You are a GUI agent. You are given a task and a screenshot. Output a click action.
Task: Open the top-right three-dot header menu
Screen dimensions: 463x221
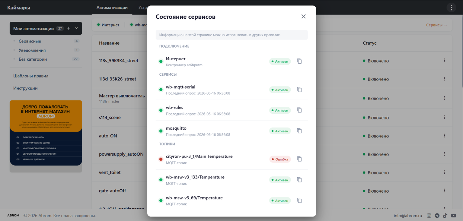coord(451,8)
